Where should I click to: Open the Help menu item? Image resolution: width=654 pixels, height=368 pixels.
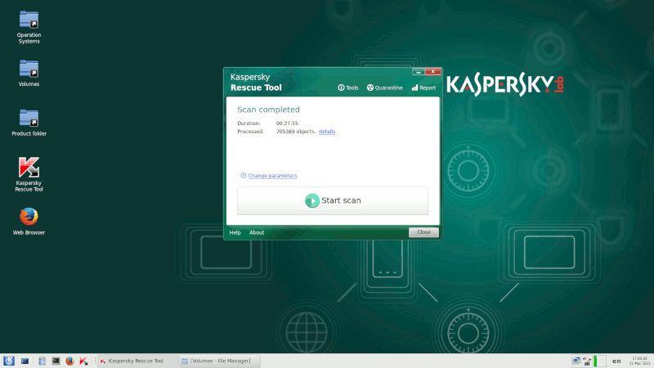[x=235, y=232]
